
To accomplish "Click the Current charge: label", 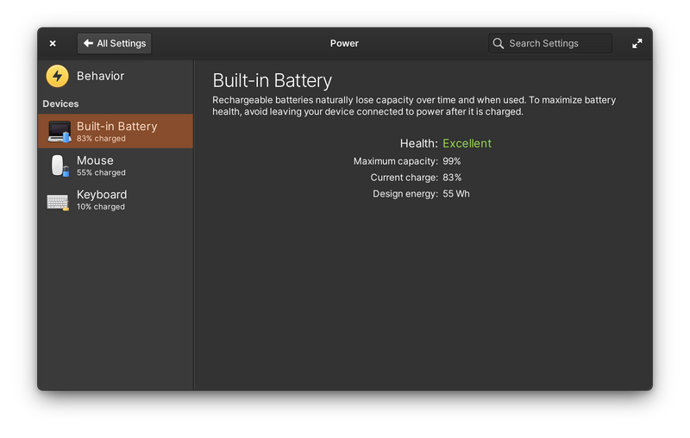I will pyautogui.click(x=404, y=178).
